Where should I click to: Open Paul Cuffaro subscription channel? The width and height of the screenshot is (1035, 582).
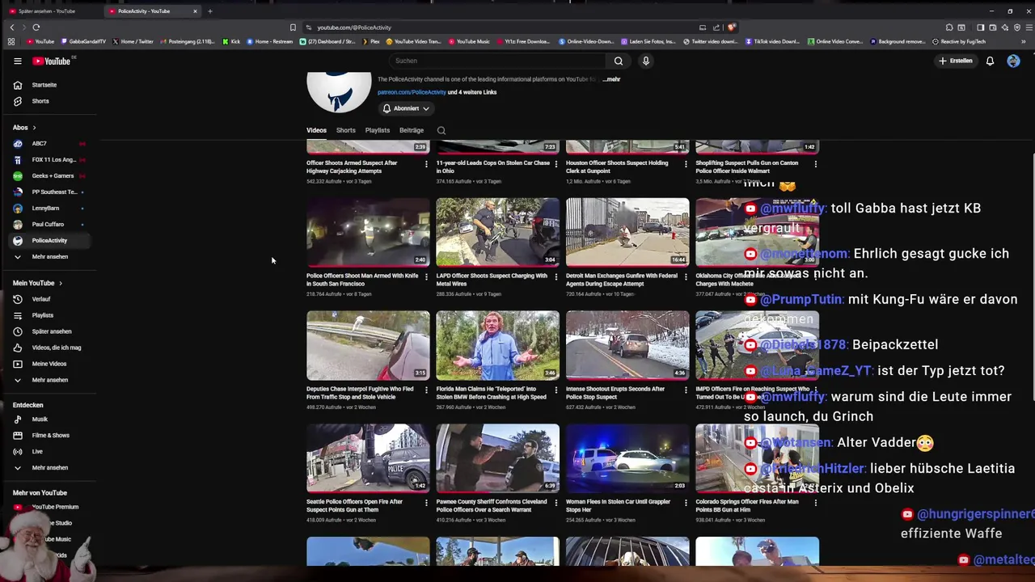[x=49, y=224]
